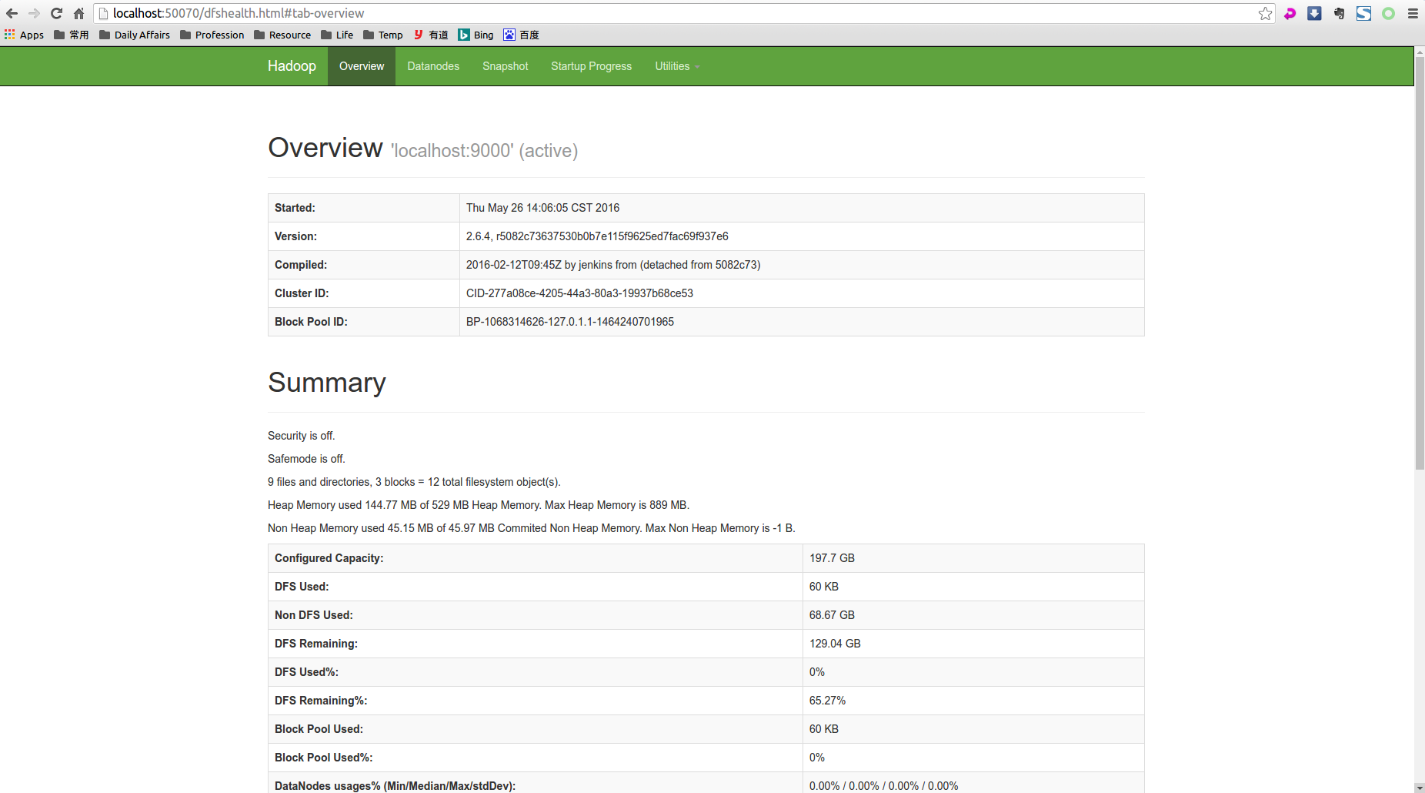Click the browser forward arrow
Screen dimensions: 1425x793
tap(34, 13)
